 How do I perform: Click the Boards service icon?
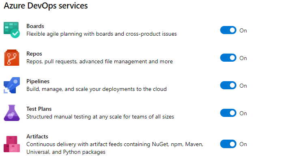point(12,30)
